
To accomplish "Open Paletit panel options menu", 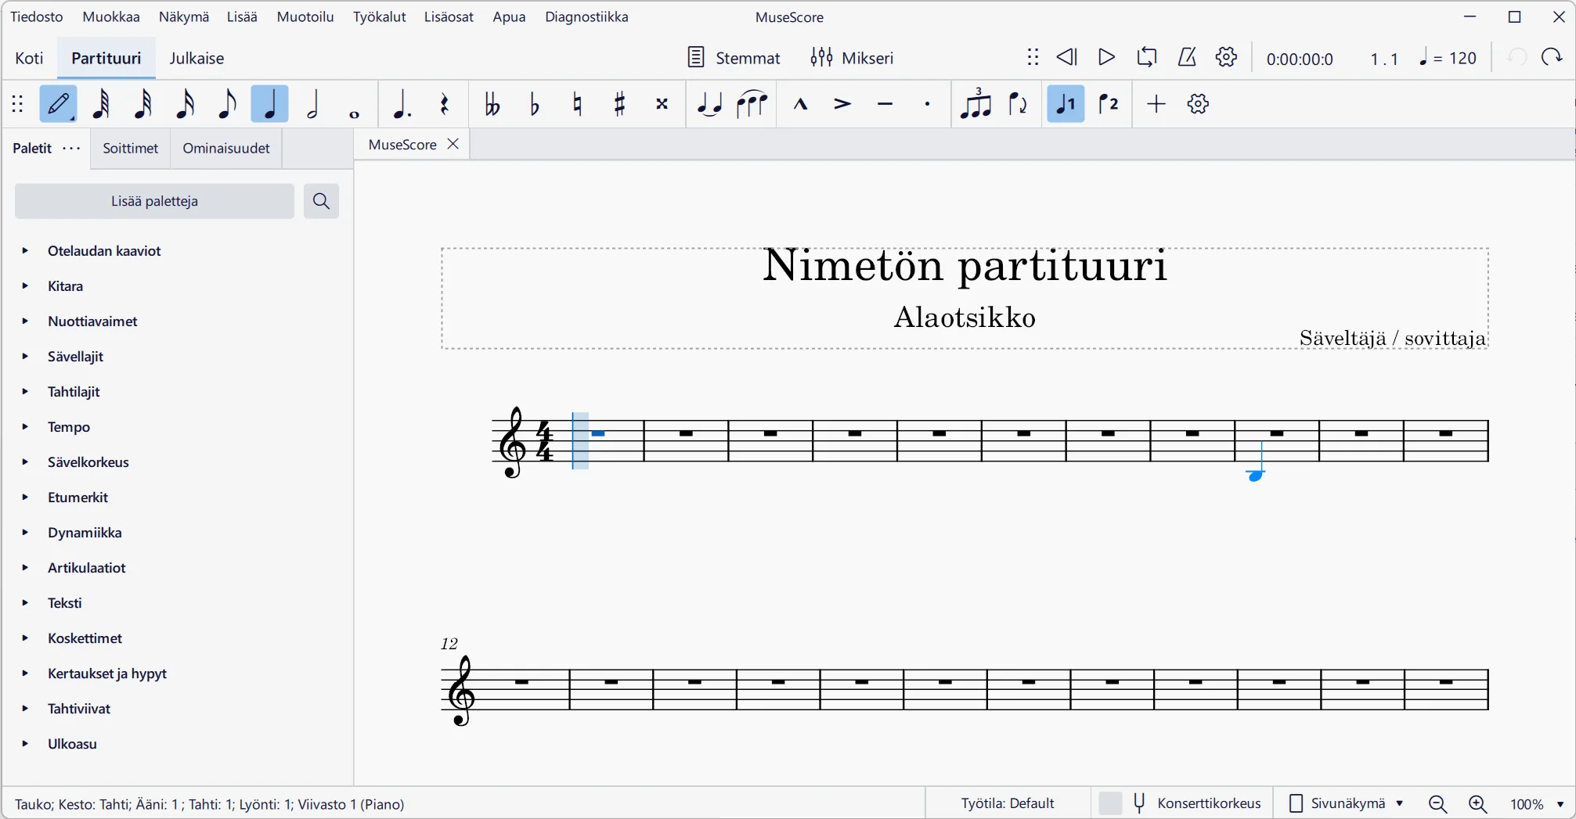I will pos(71,148).
